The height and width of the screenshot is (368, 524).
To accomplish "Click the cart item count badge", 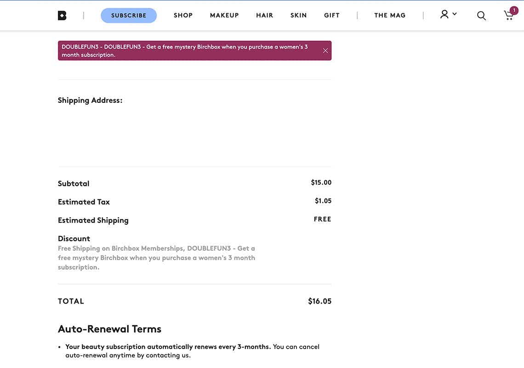I will 514,11.
